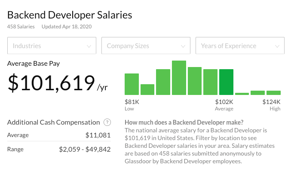Click the Updated Apr 18, 2020 text

click(x=67, y=27)
